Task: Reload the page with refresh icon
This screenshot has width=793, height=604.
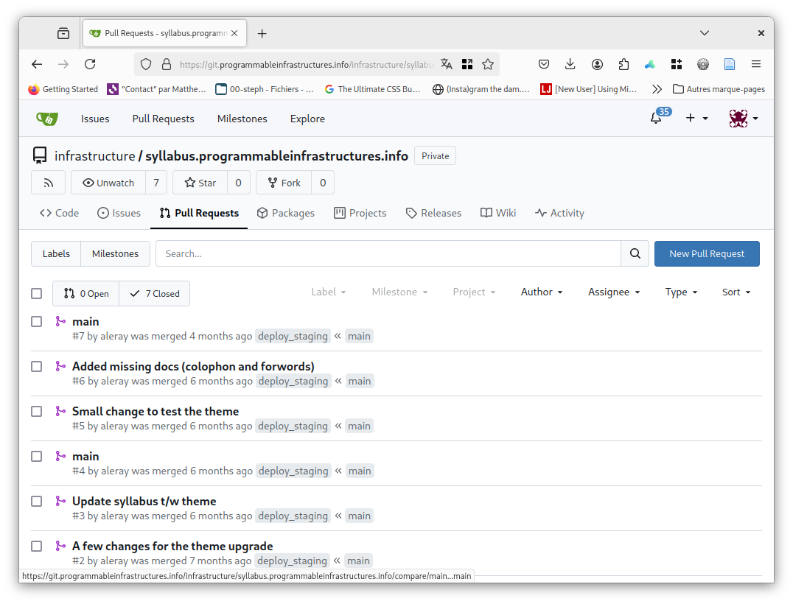Action: (90, 64)
